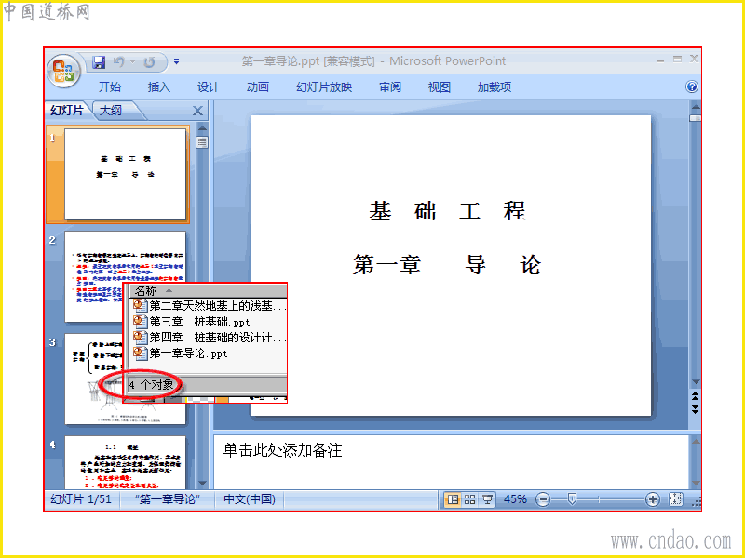
Task: Zoom out with the minus button
Action: [x=543, y=499]
